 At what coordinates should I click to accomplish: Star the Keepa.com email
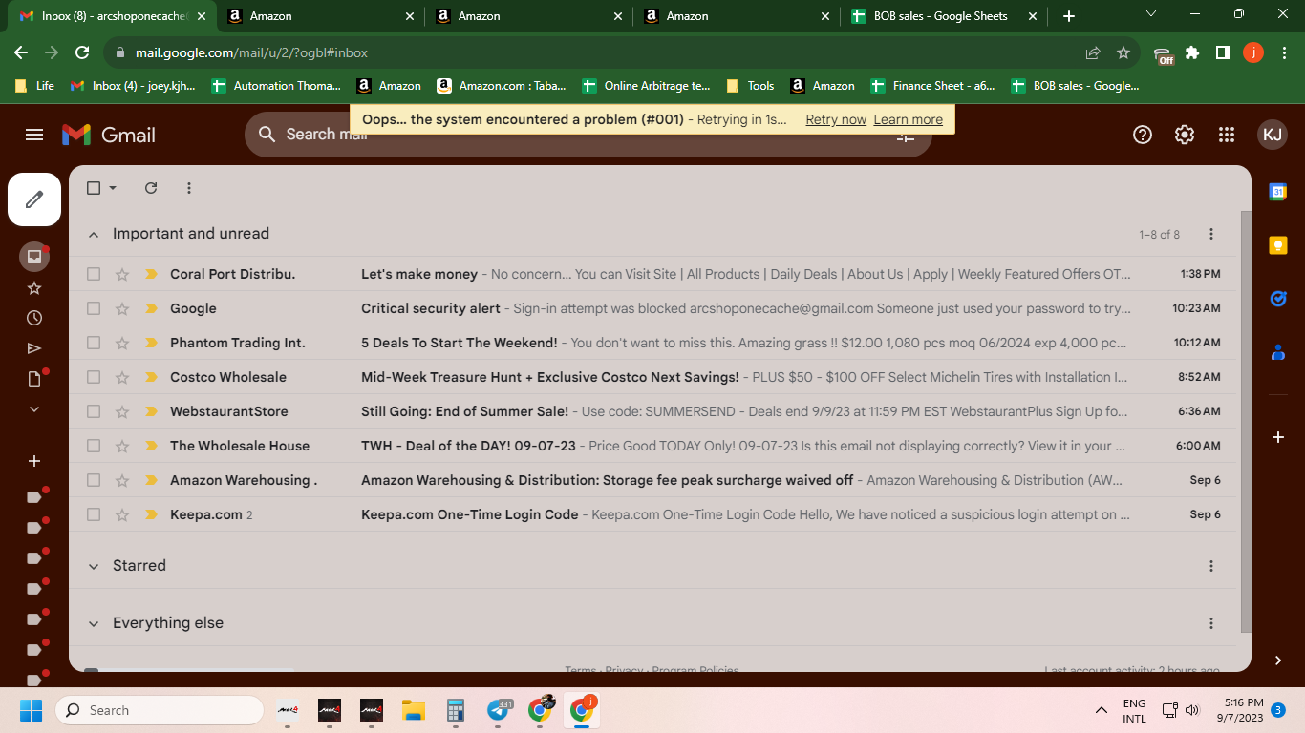point(122,514)
